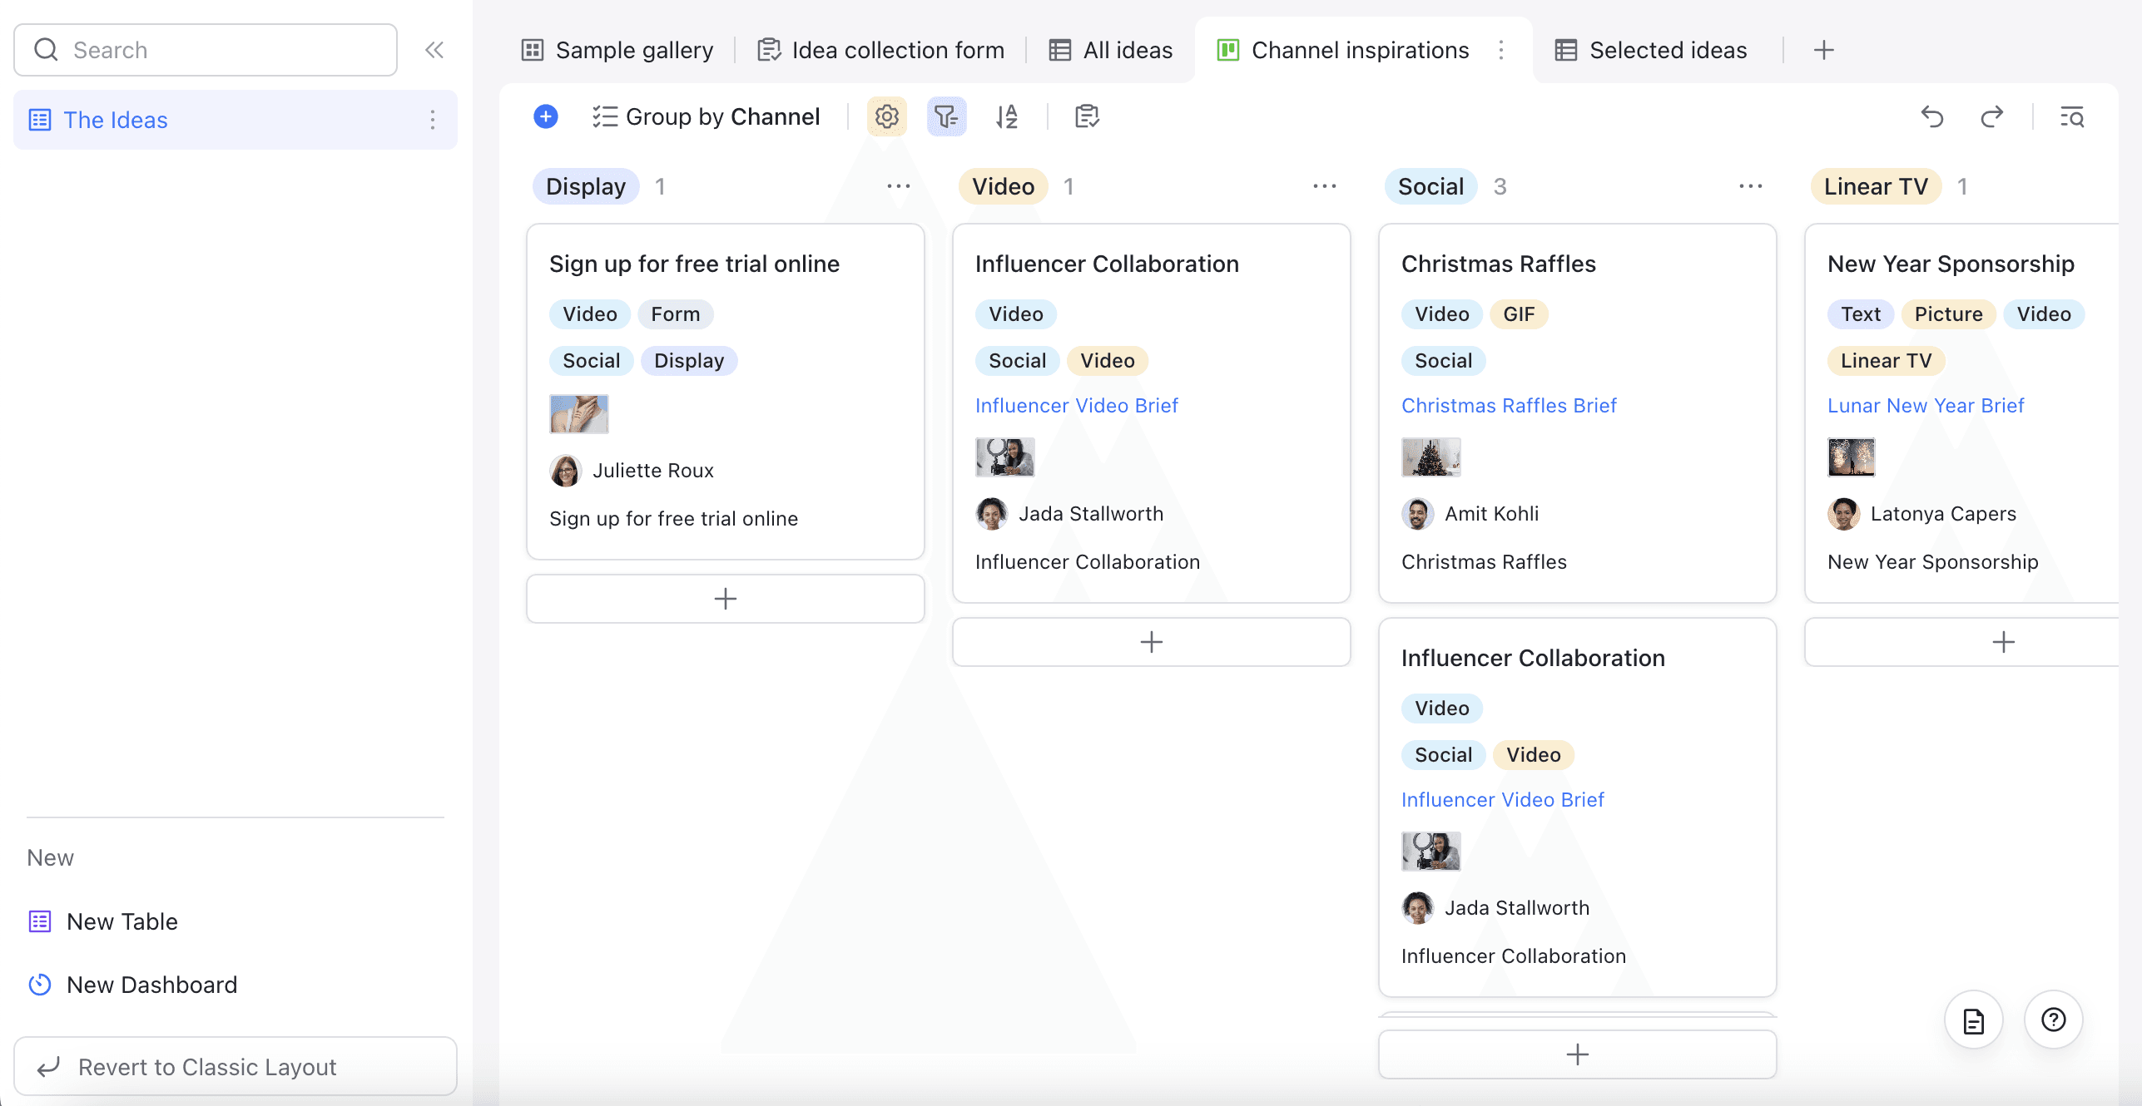The height and width of the screenshot is (1106, 2142).
Task: Open the filter icon in toolbar
Action: pos(946,116)
